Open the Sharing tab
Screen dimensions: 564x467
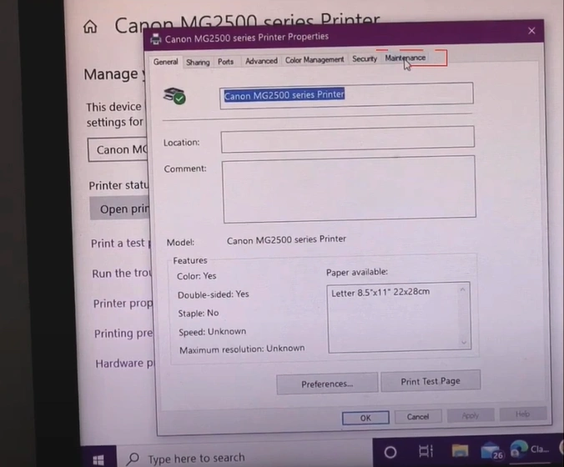(x=198, y=62)
